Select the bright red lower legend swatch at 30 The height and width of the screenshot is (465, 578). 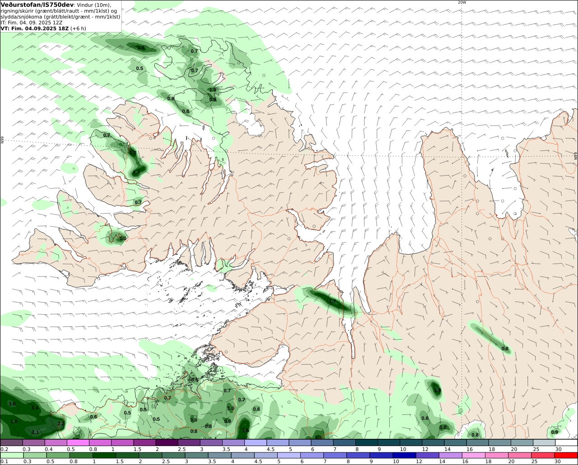(566, 455)
